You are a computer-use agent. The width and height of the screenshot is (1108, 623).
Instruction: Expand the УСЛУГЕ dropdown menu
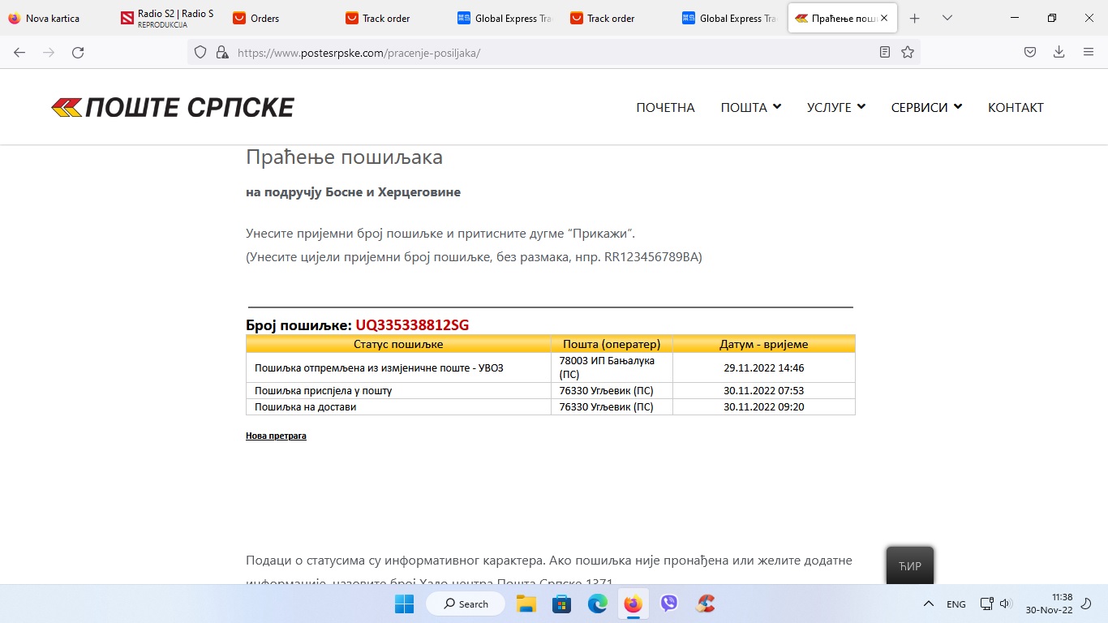click(x=835, y=107)
